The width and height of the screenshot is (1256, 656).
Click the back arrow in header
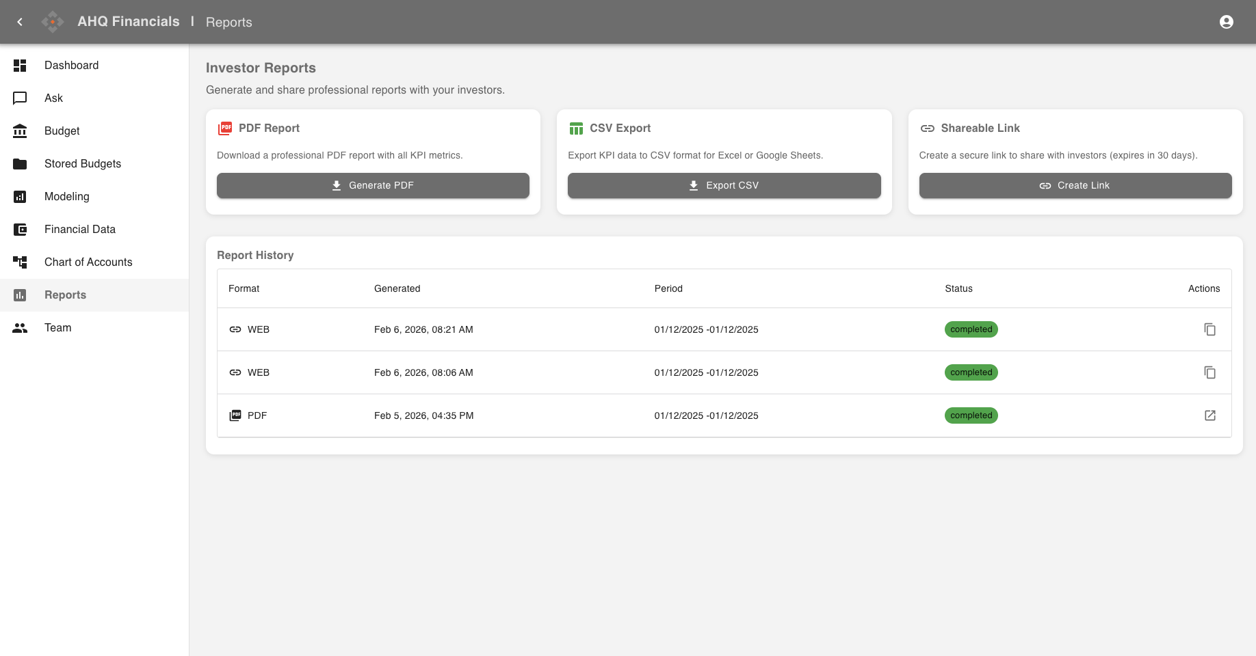click(x=20, y=22)
